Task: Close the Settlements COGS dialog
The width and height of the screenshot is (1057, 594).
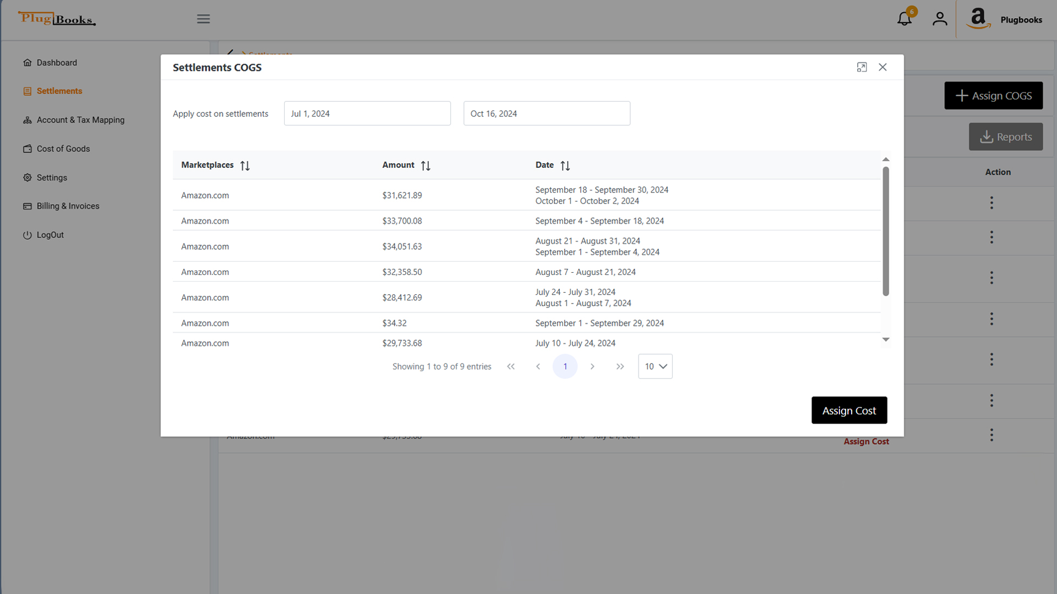Action: point(882,67)
